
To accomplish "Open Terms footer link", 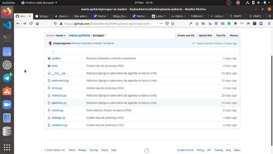I will 72,150.
